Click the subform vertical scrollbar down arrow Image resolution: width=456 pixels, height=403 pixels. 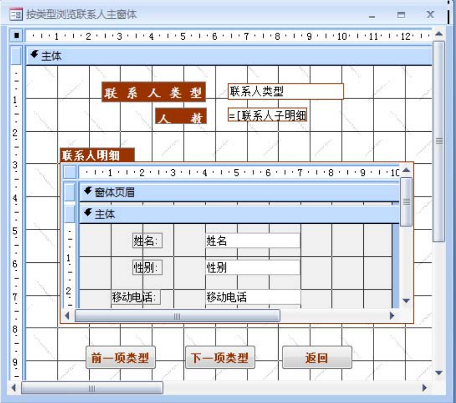pos(406,300)
